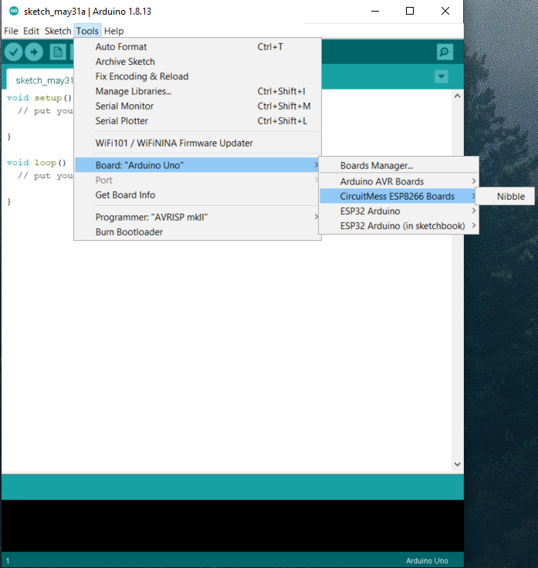Screen dimensions: 538x568
Task: Select CircuitMess ESP8266 Boards entry
Action: coord(398,196)
